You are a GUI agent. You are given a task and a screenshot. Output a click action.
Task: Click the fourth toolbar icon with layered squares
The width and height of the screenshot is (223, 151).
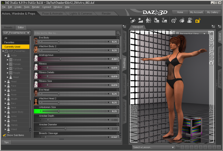[156, 20]
